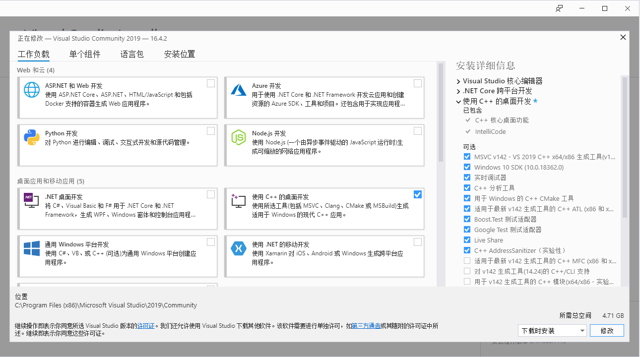
Task: Uncheck MSVC v142 build tools option
Action: 467,157
